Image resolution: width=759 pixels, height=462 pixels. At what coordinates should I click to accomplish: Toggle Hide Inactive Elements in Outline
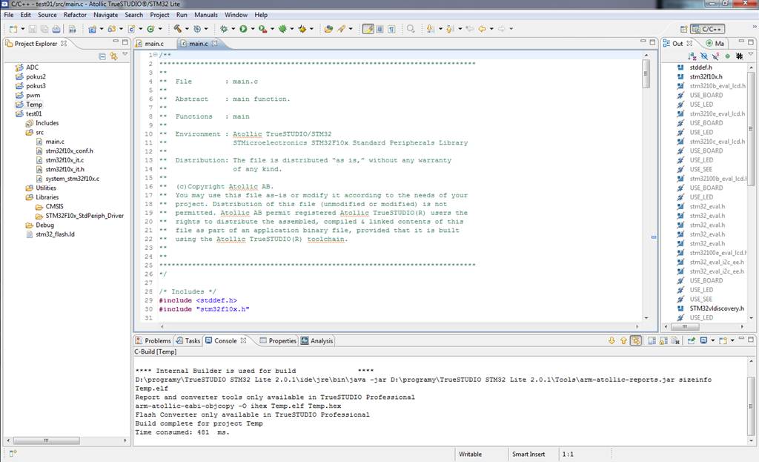coord(739,56)
